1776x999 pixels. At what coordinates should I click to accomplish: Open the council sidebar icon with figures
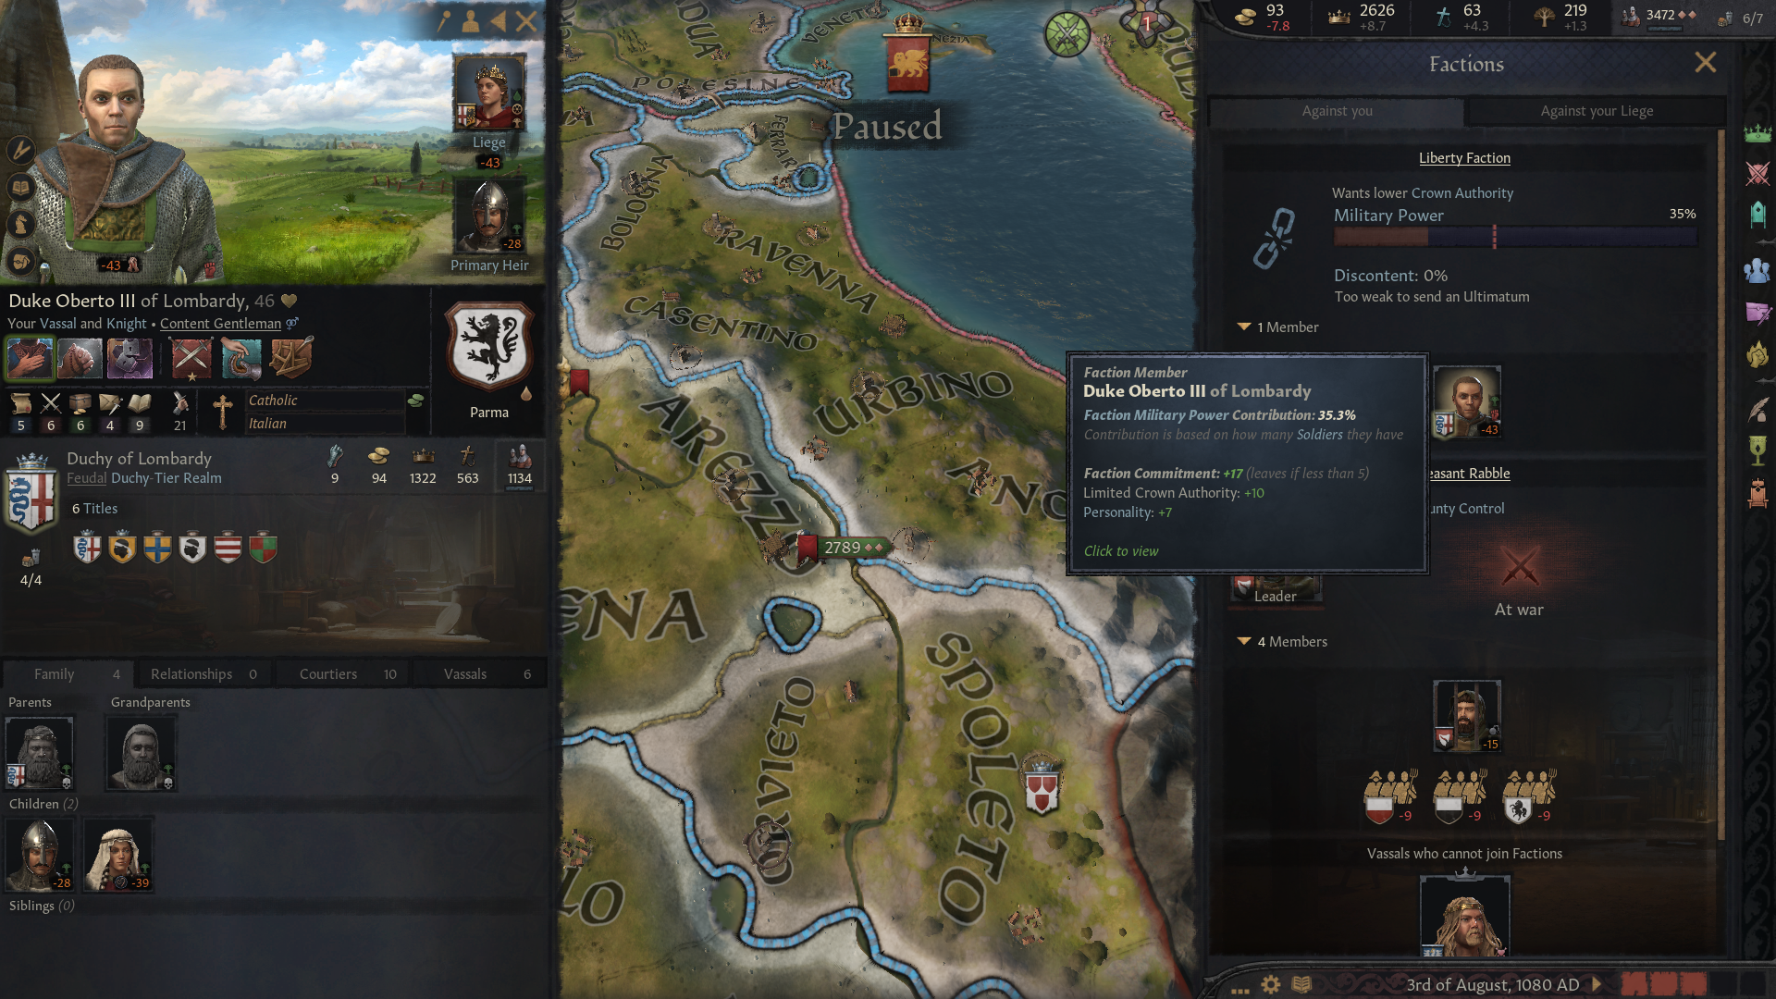pyautogui.click(x=1757, y=269)
